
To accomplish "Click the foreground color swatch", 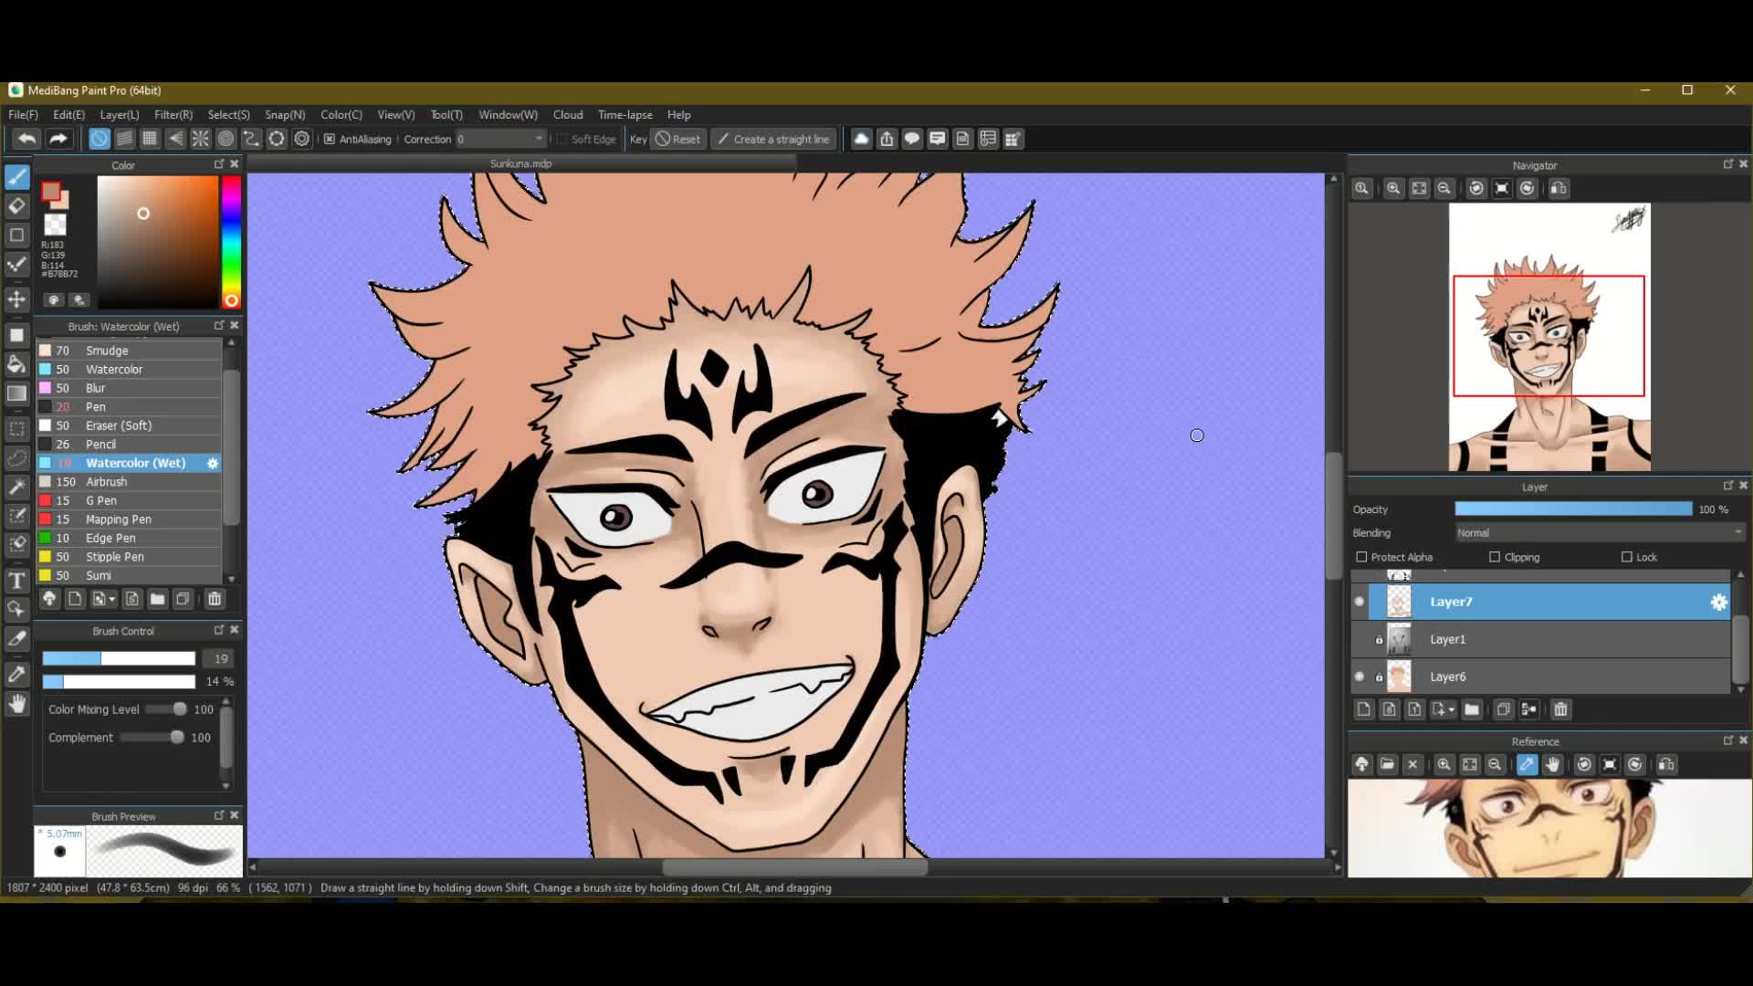I will 51,192.
